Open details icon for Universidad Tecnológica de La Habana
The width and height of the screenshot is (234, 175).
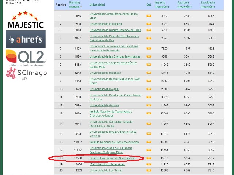pos(149,48)
